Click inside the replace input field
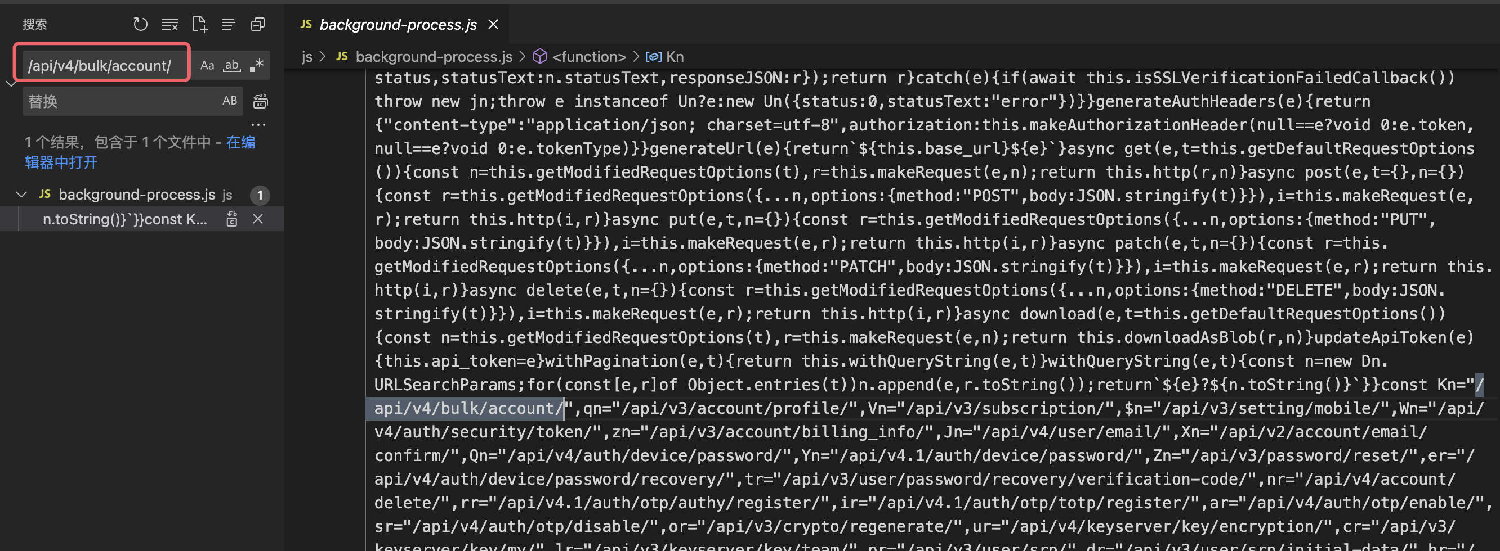 tap(117, 101)
